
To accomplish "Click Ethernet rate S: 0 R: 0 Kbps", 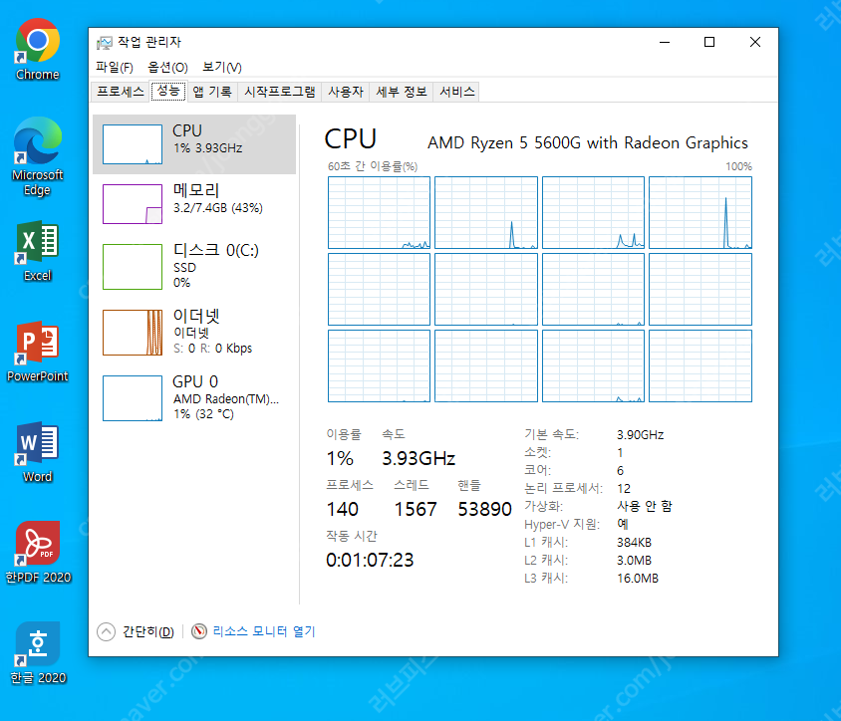I will pos(212,349).
